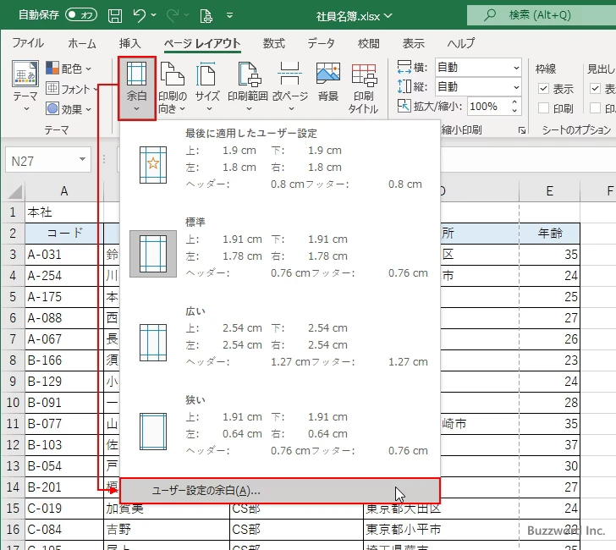The image size is (616, 550).
Task: Click cell containing 本社
Action: coord(64,212)
